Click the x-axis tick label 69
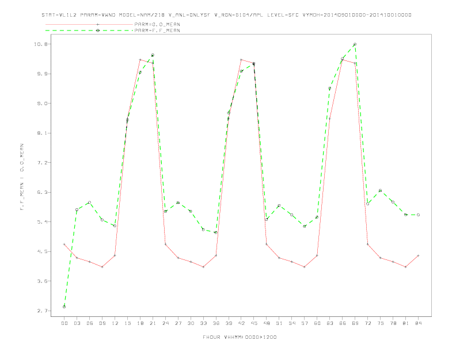Screen dimensions: 456x352 point(355,323)
